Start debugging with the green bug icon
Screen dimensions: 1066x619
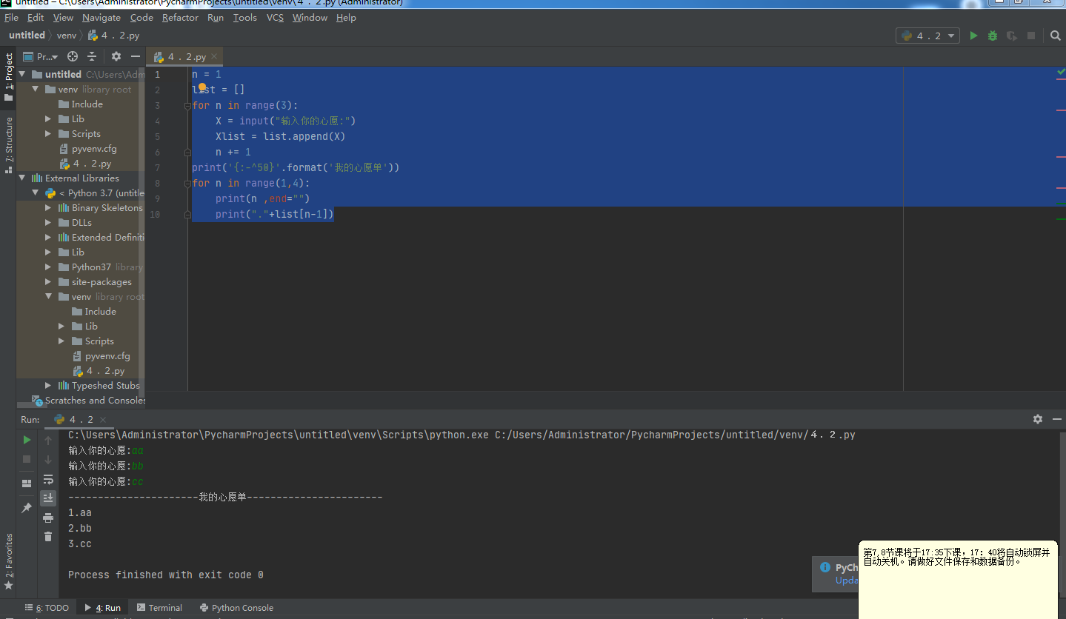point(993,36)
